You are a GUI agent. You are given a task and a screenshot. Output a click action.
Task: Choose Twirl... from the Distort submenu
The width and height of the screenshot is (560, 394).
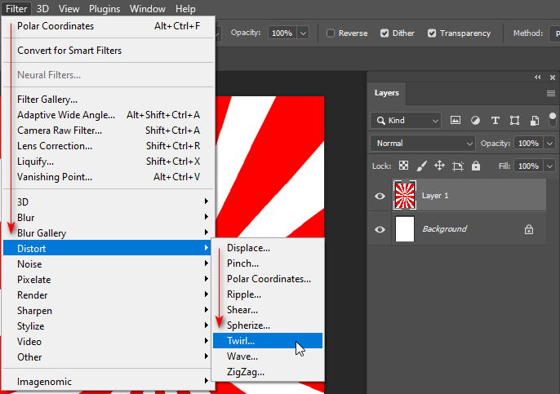[x=241, y=340]
